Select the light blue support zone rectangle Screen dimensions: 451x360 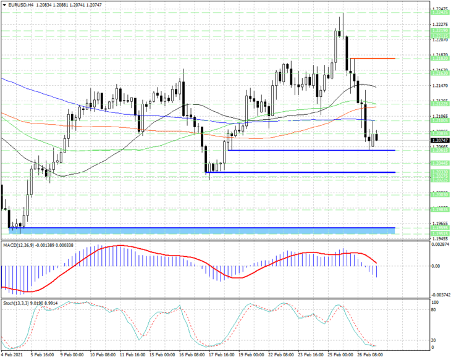(x=202, y=231)
